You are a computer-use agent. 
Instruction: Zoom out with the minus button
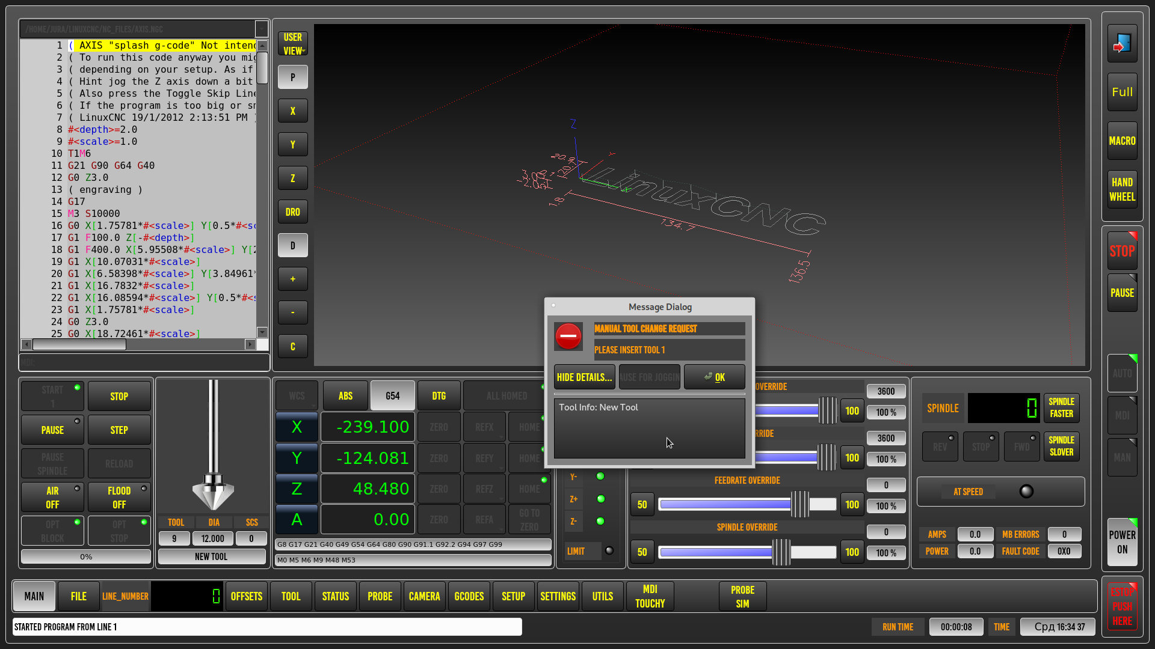(293, 313)
